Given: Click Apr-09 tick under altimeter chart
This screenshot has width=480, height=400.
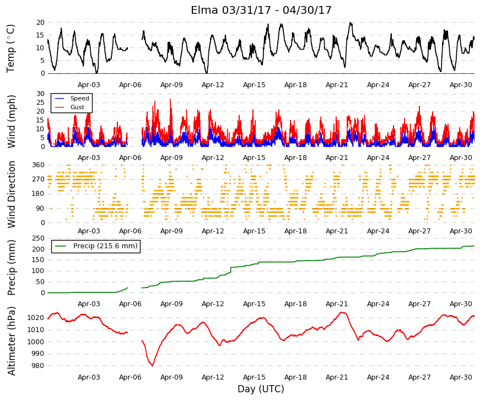Looking at the screenshot, I should (171, 377).
